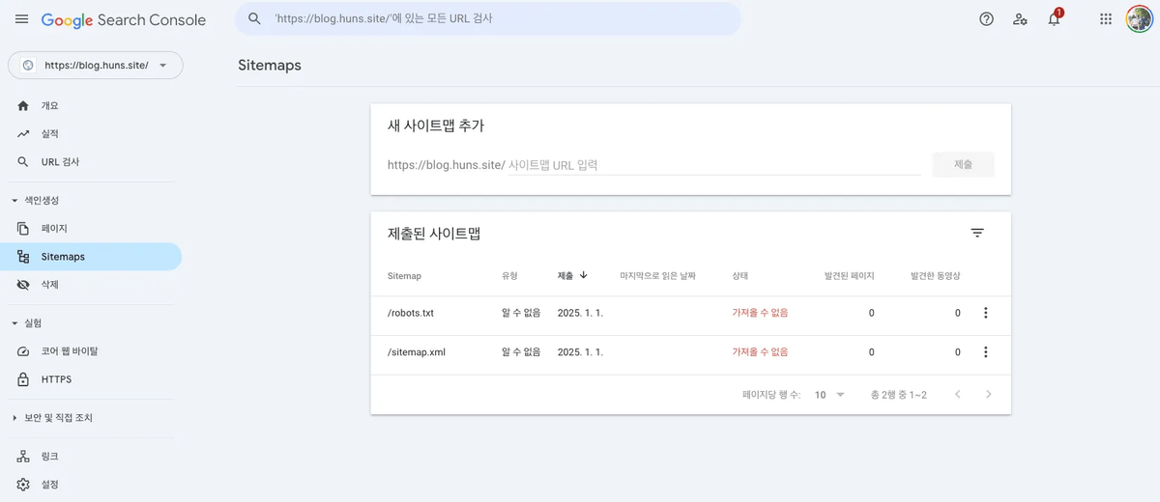
Task: Open 개요 in the sidebar
Action: 91,105
